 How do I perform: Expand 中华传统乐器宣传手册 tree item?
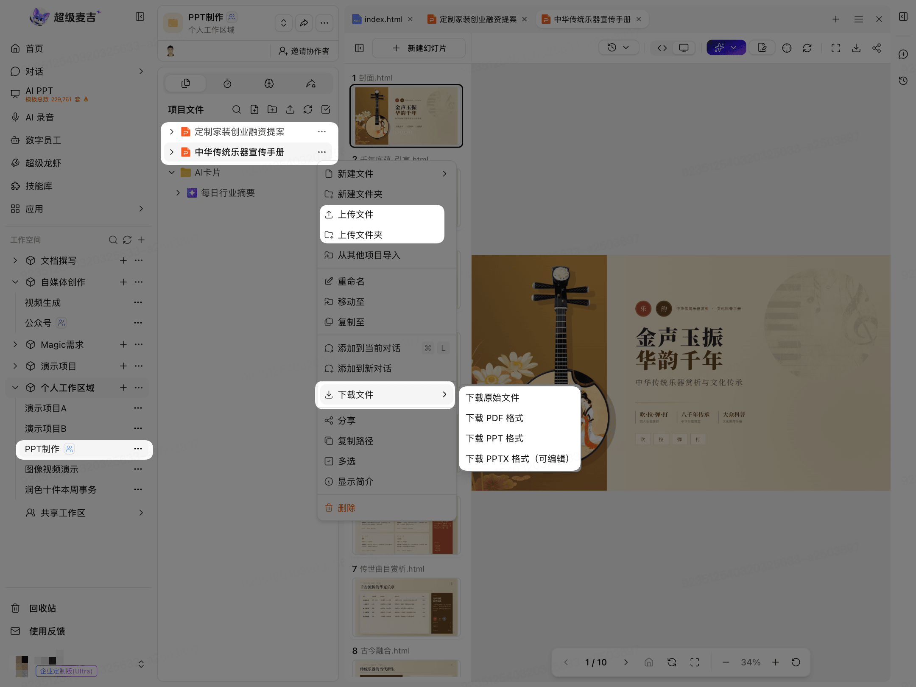pyautogui.click(x=172, y=152)
